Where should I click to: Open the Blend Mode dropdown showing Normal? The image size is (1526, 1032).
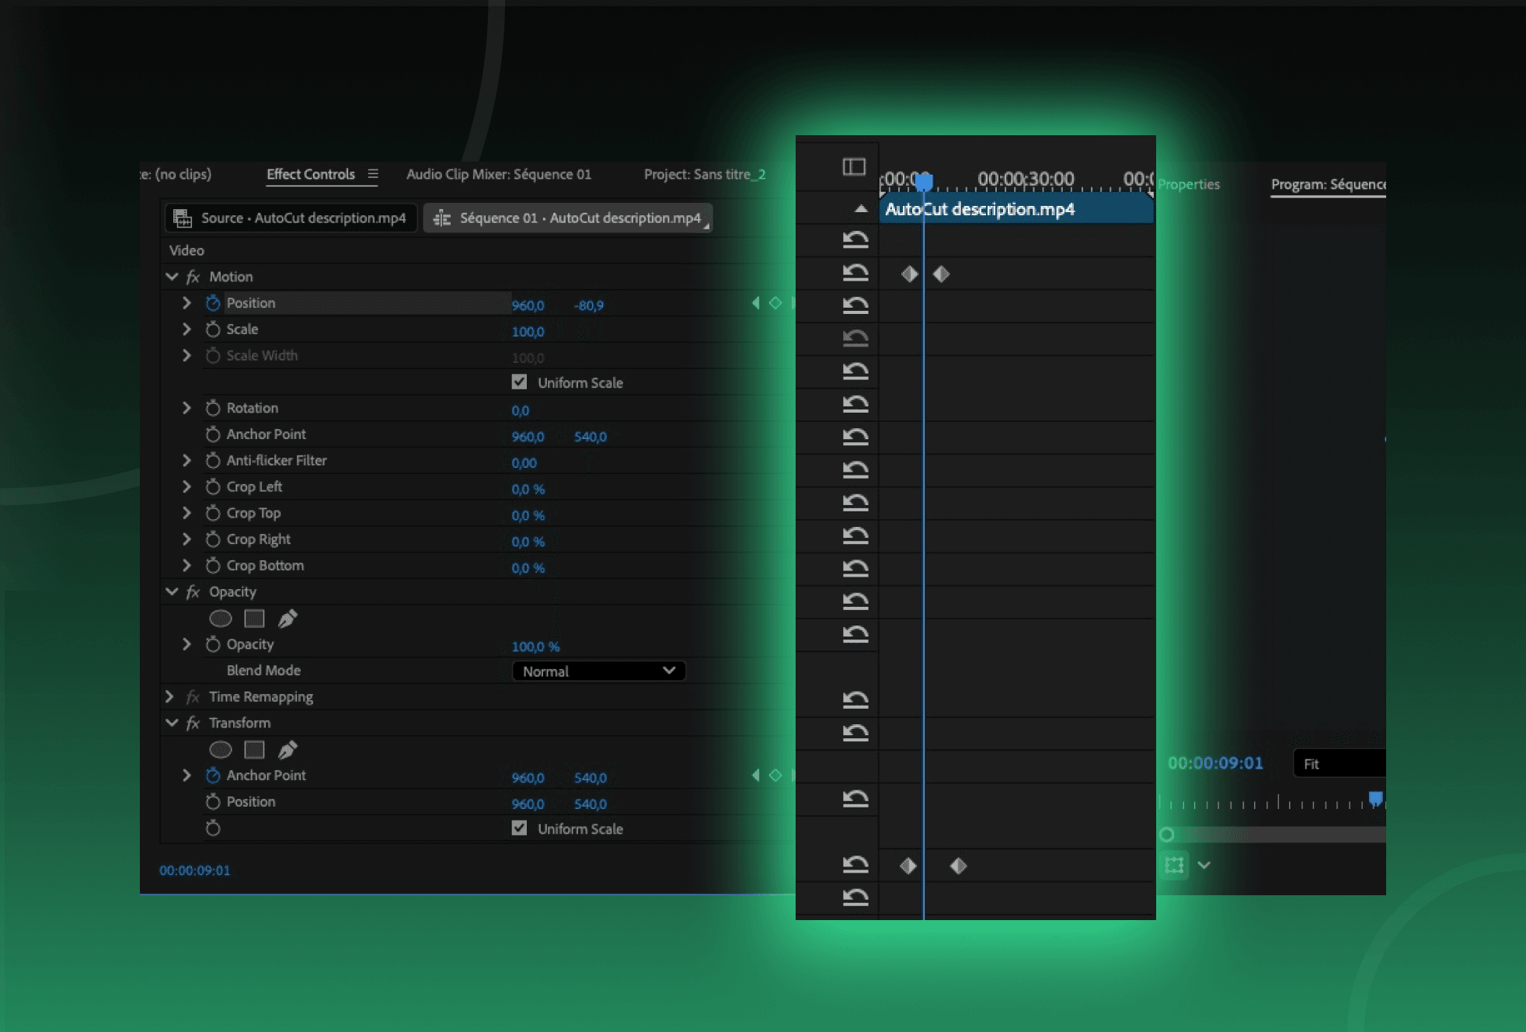point(598,671)
